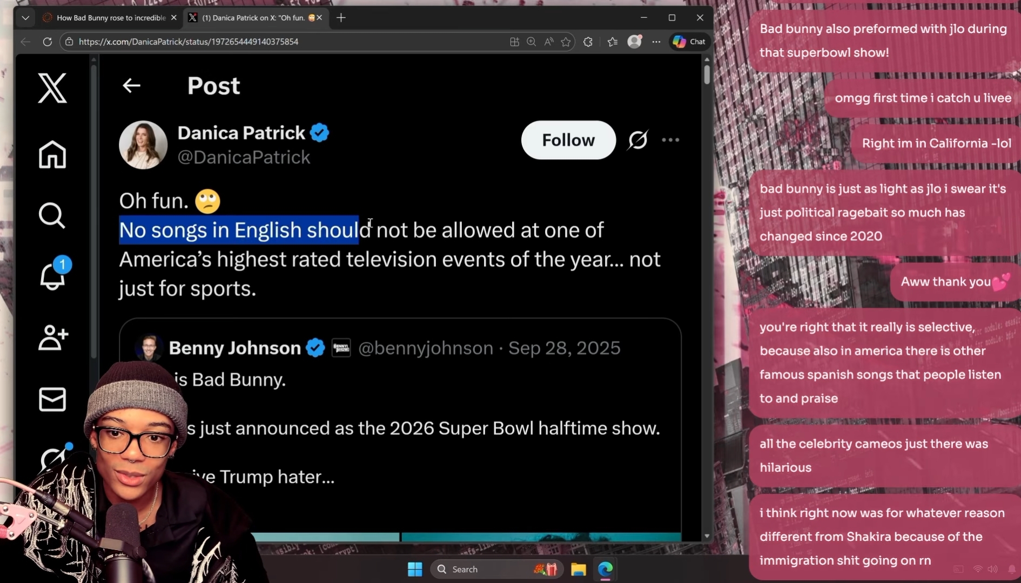The width and height of the screenshot is (1021, 583).
Task: Open the tab actions dropdown chevron
Action: 25,18
